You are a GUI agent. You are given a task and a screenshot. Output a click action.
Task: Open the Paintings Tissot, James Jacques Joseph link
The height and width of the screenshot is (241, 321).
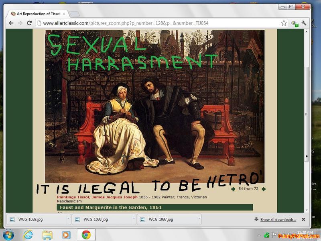pyautogui.click(x=97, y=197)
